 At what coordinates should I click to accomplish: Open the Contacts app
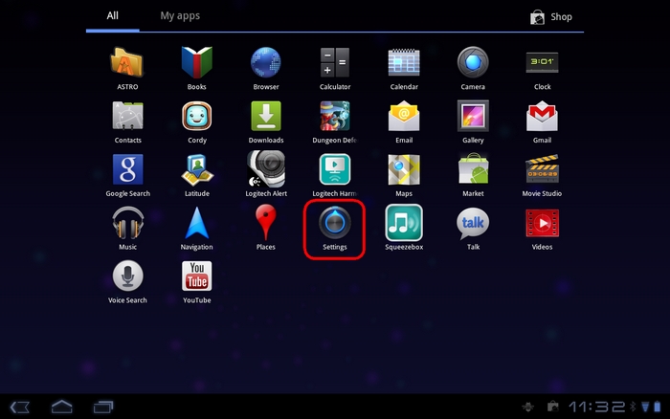pyautogui.click(x=127, y=121)
